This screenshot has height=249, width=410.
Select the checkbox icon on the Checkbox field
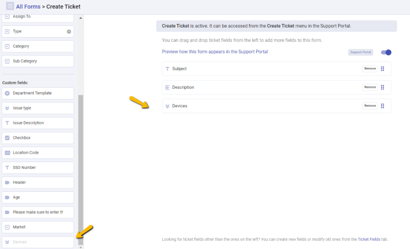7,137
